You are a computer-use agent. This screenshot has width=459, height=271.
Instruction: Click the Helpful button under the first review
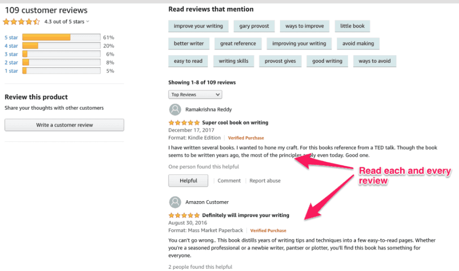pos(188,181)
